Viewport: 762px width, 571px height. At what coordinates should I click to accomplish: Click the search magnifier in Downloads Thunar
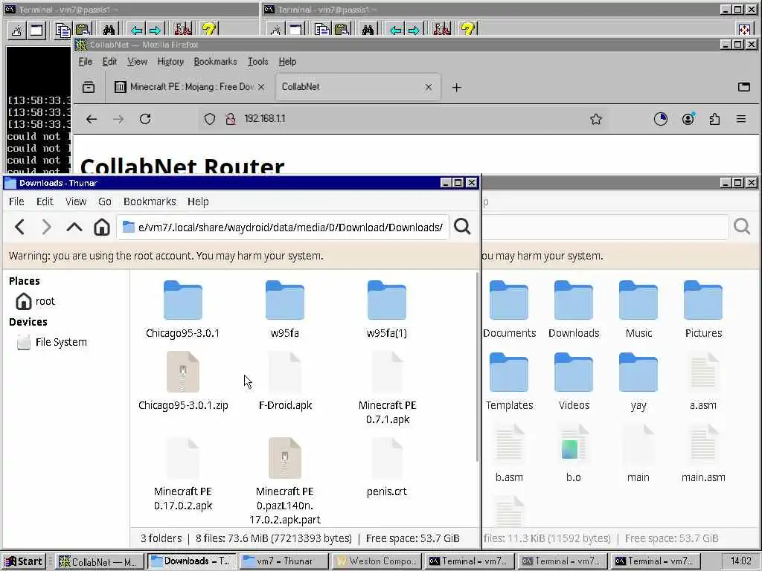tap(462, 226)
